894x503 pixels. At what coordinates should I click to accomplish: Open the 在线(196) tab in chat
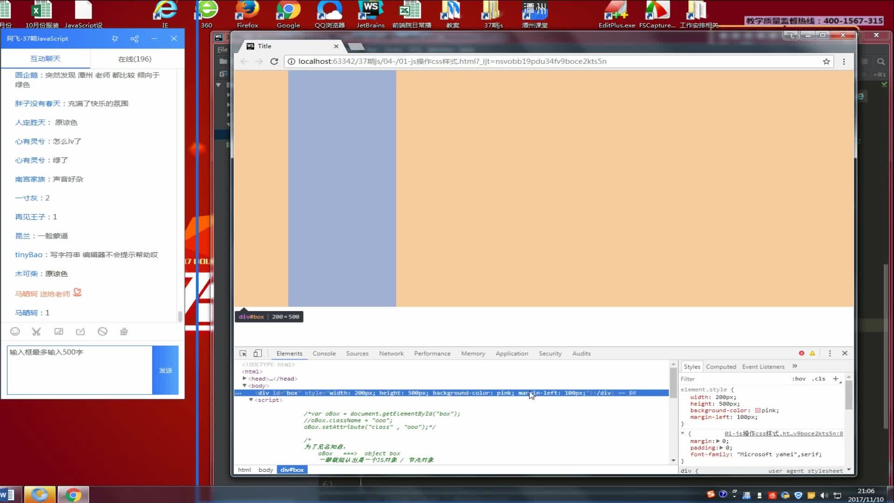pos(135,59)
